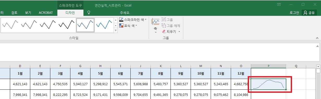
Task: Select column Q header
Action: (x=296, y=66)
